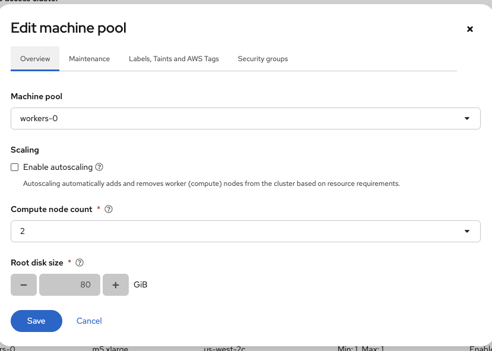Click the Machine pool dropdown caret arrow
This screenshot has width=492, height=351.
click(x=467, y=118)
